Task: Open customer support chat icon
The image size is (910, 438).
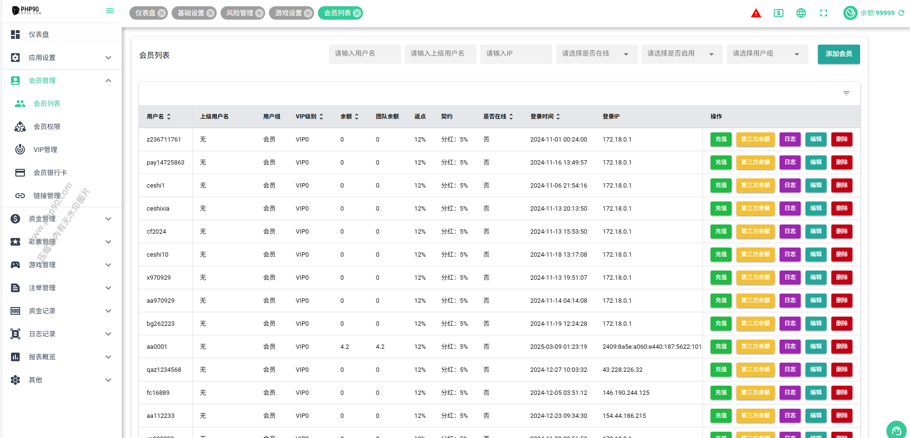Action: click(896, 430)
